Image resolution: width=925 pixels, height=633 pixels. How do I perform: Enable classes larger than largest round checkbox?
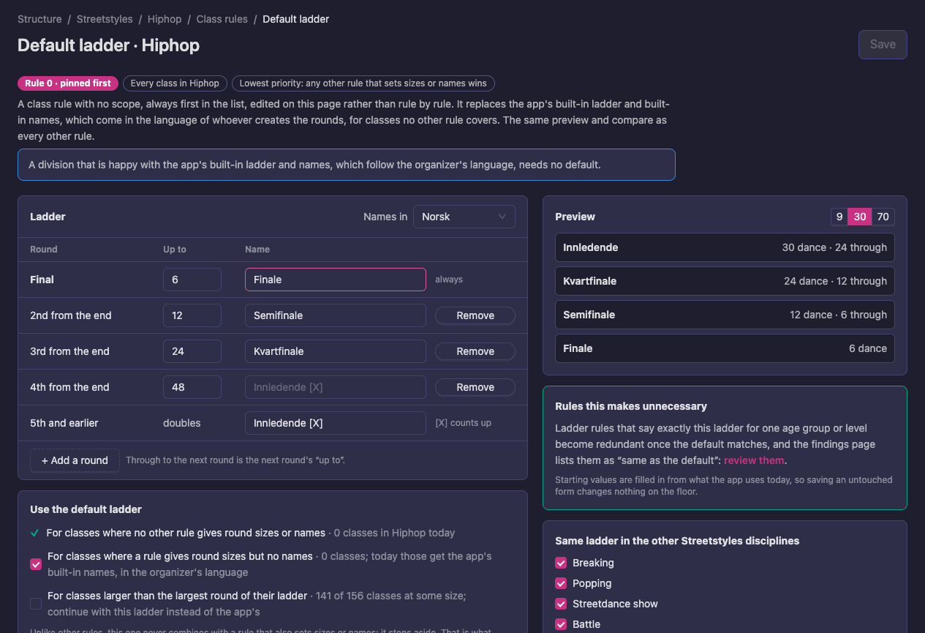[36, 604]
